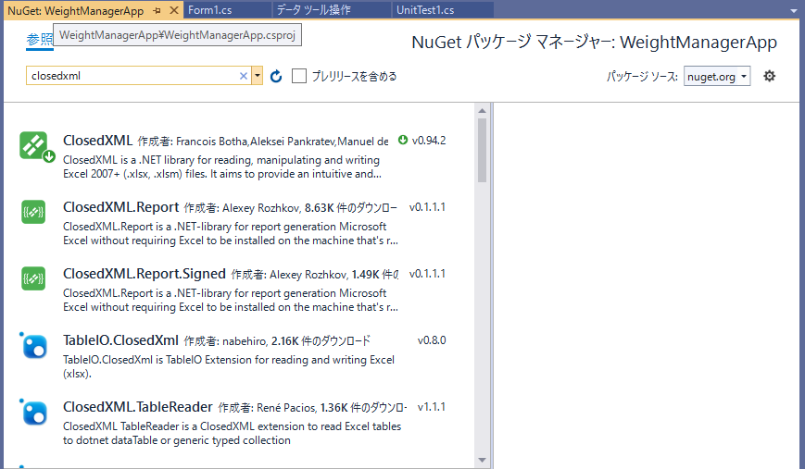This screenshot has height=469, width=805.
Task: Click the ClosedXML.Report package icon
Action: coord(33,212)
